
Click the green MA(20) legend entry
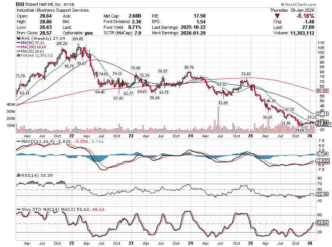pos(32,51)
